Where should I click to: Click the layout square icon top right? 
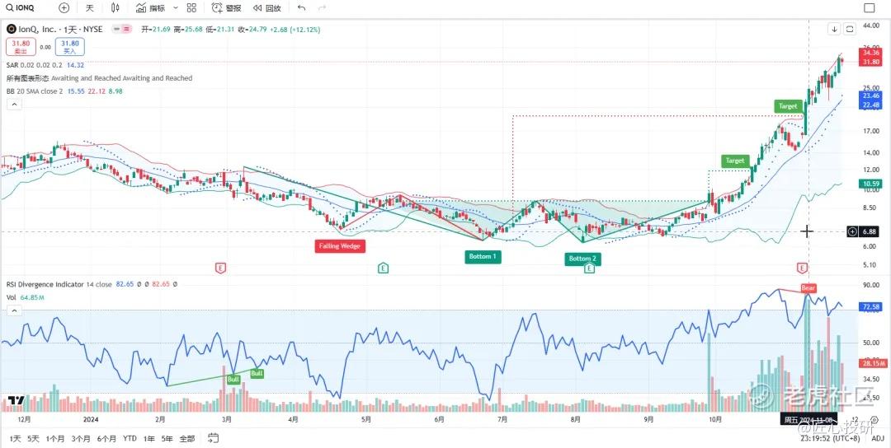[x=870, y=8]
